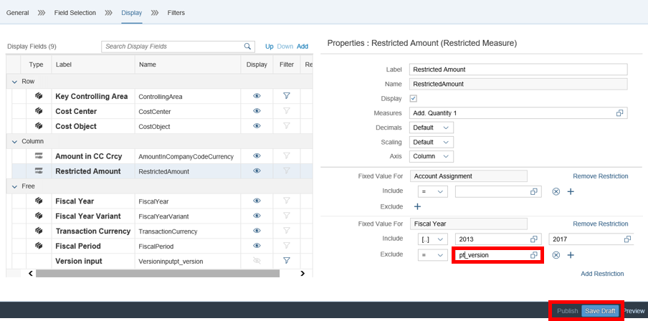Open the filter for Version input row
Viewport: 648px width, 321px height.
pyautogui.click(x=287, y=260)
